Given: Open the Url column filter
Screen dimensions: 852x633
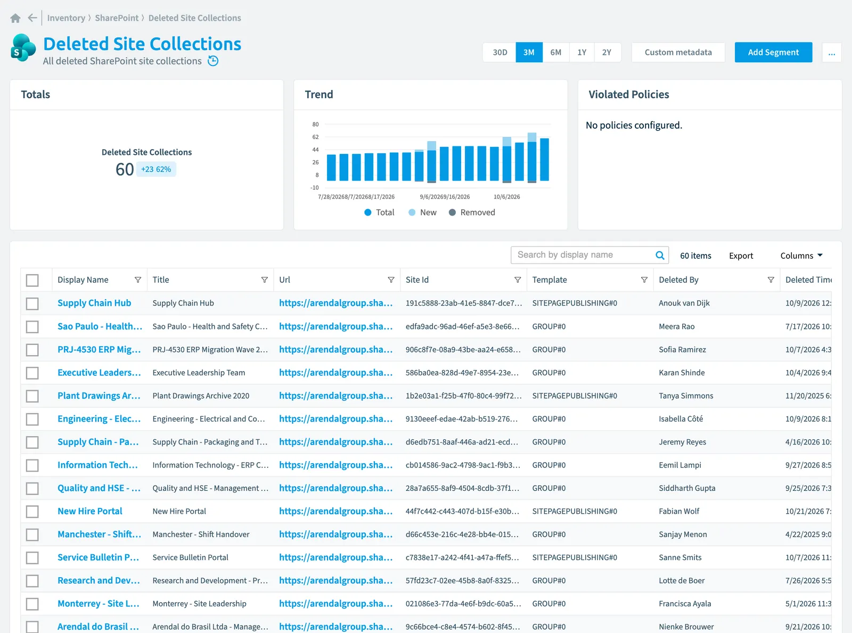Looking at the screenshot, I should coord(391,280).
